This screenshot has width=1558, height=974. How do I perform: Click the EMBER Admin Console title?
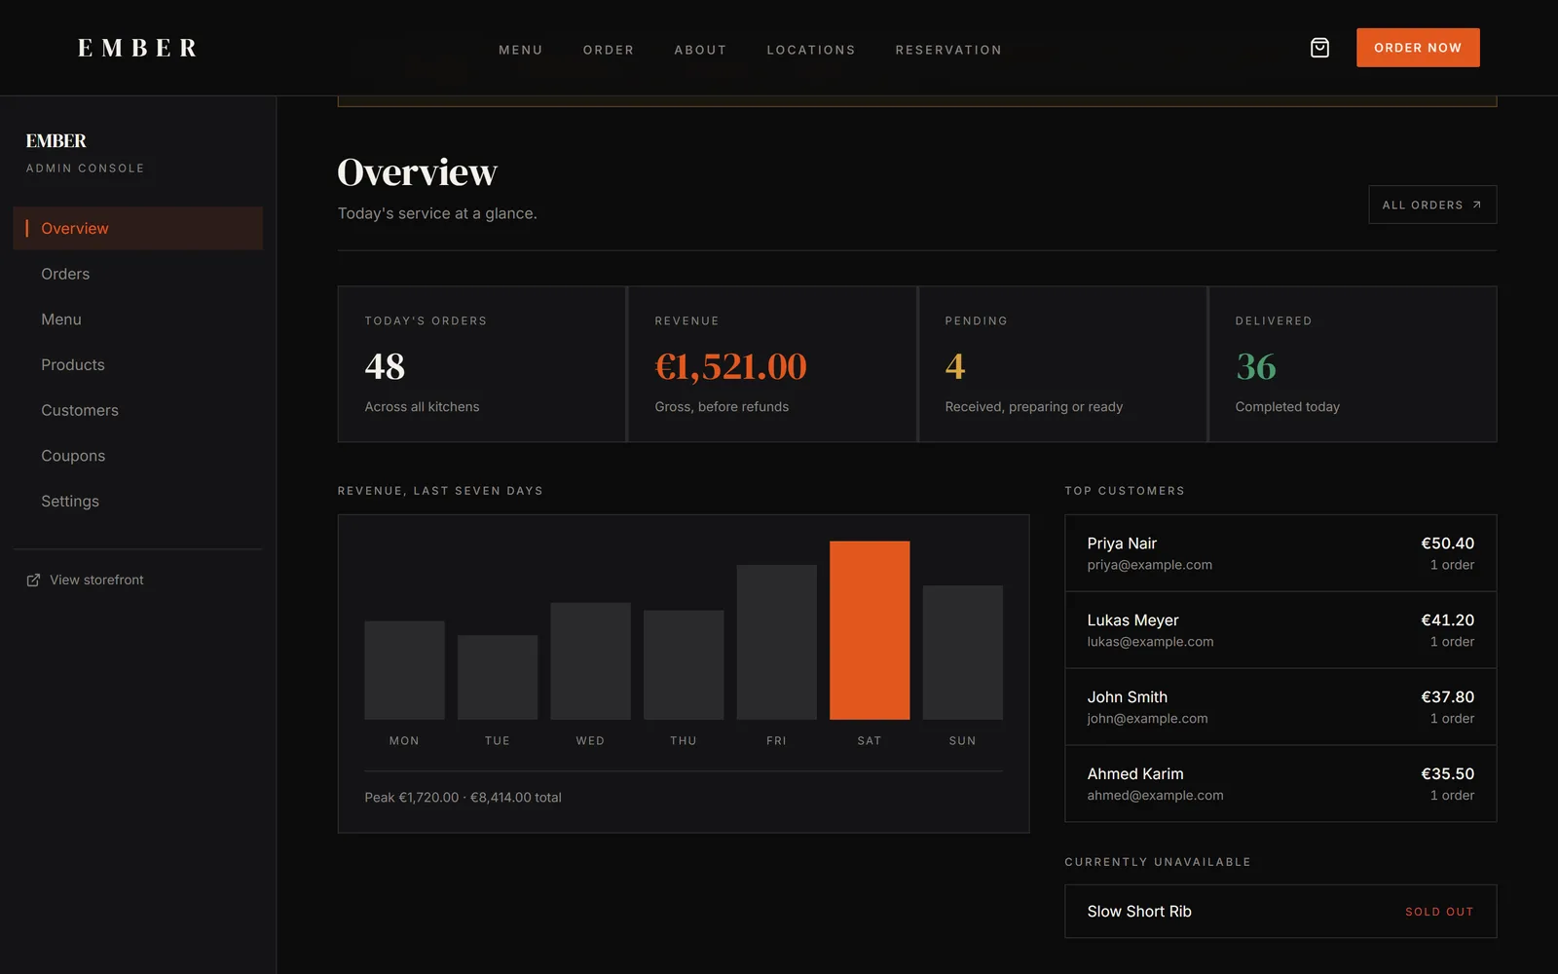tap(85, 153)
